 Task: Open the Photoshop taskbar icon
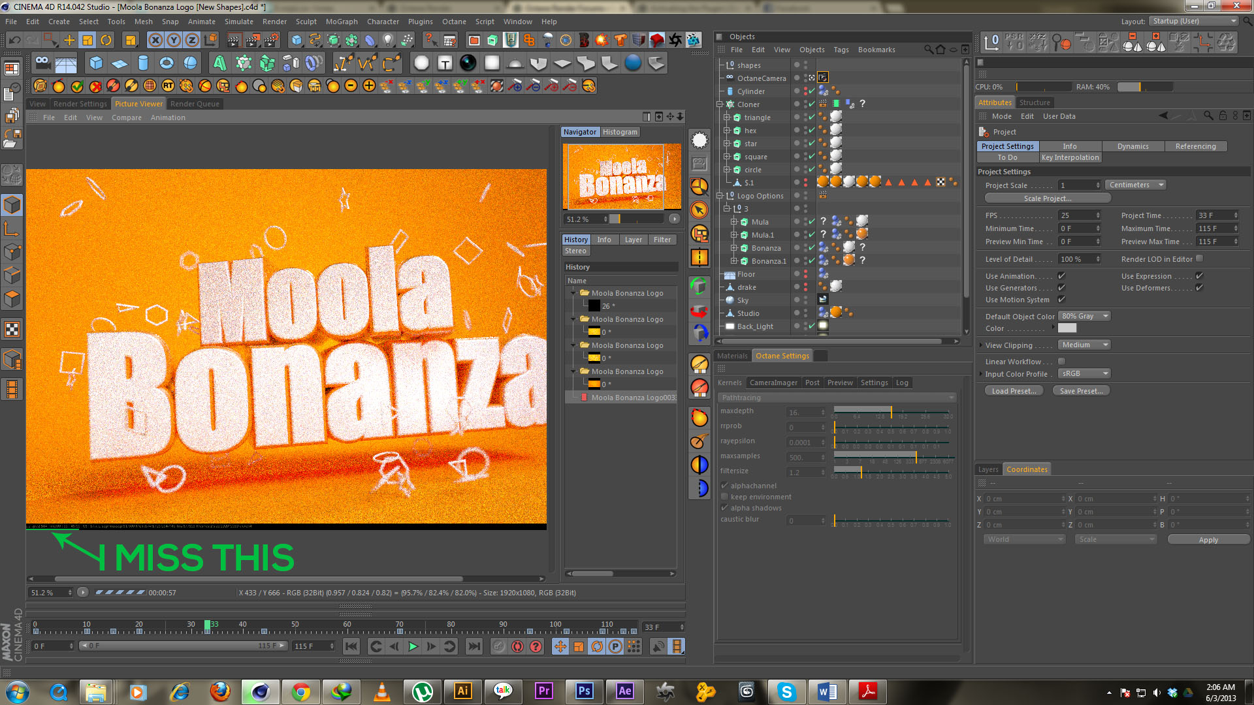coord(584,691)
